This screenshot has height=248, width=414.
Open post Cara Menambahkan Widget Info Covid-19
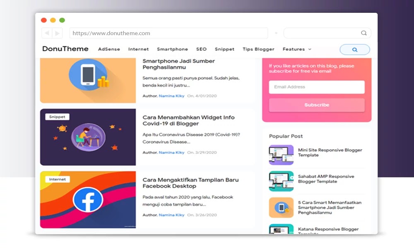188,120
